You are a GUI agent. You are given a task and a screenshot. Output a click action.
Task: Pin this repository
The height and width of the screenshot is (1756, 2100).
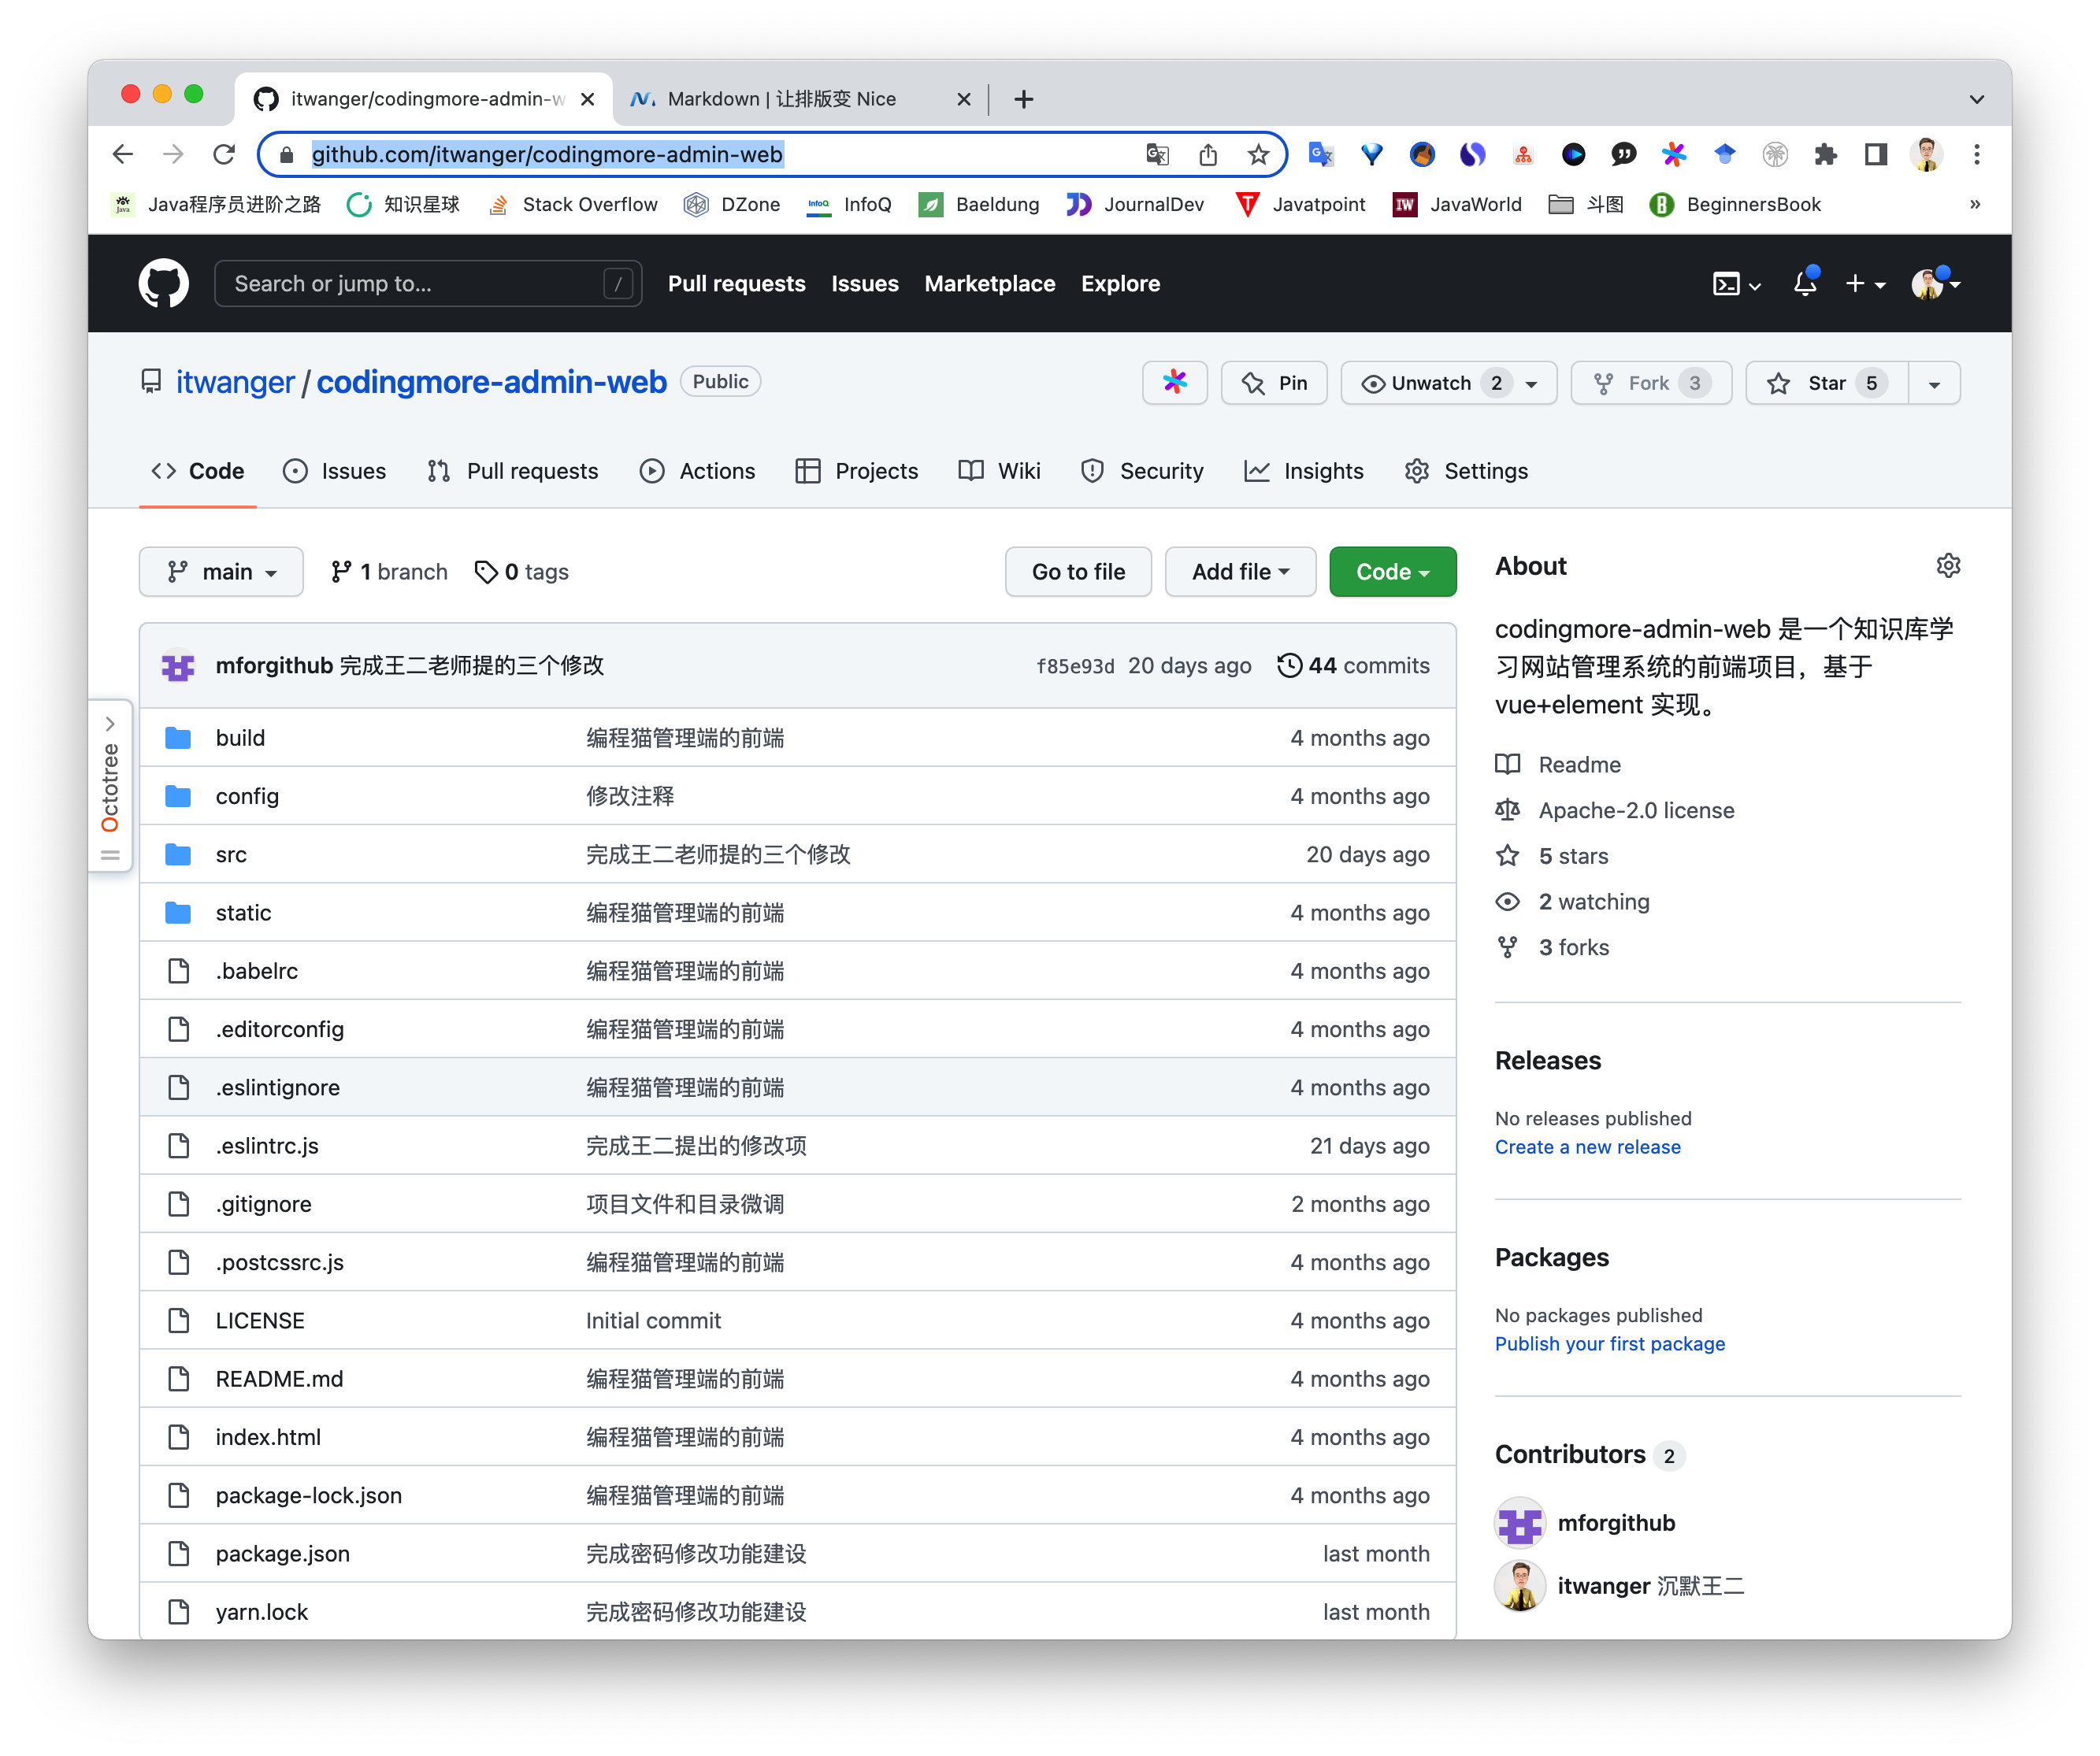[1274, 383]
